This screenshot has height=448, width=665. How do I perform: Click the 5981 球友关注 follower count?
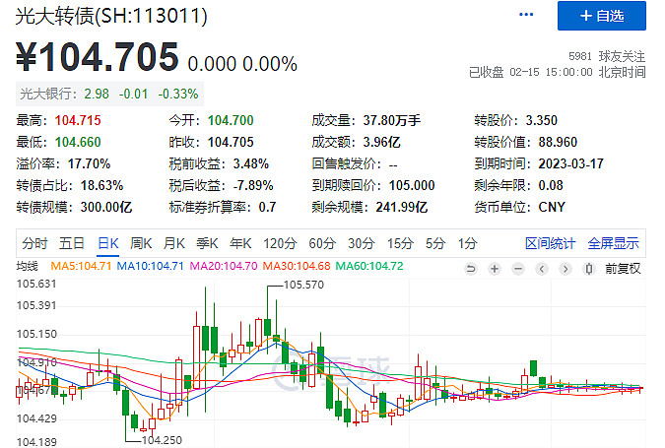point(607,56)
